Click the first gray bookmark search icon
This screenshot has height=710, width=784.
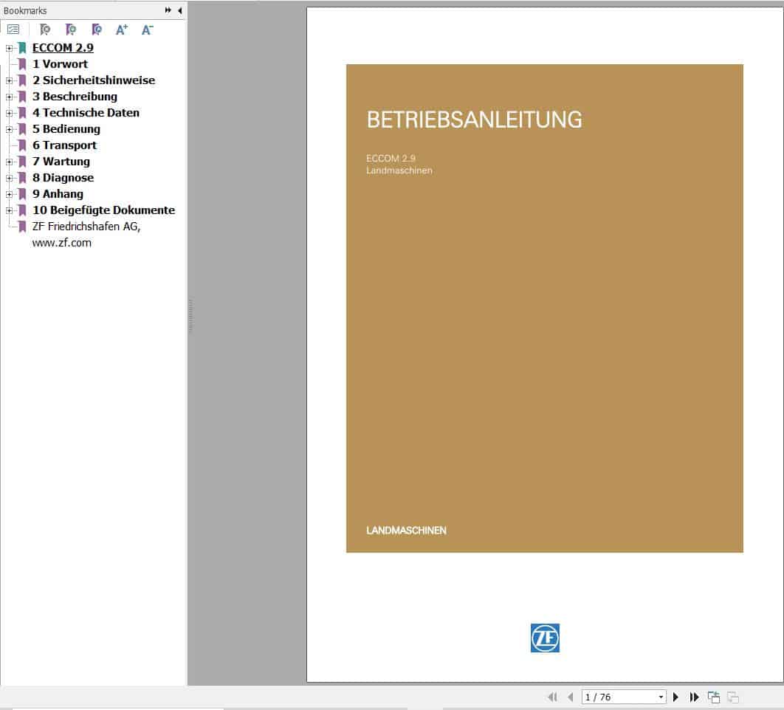click(x=45, y=30)
